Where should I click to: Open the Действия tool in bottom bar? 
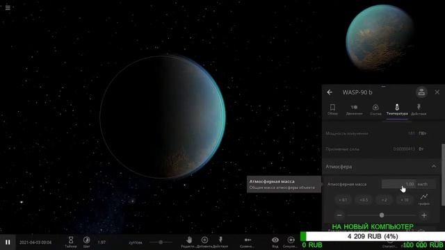[220, 242]
